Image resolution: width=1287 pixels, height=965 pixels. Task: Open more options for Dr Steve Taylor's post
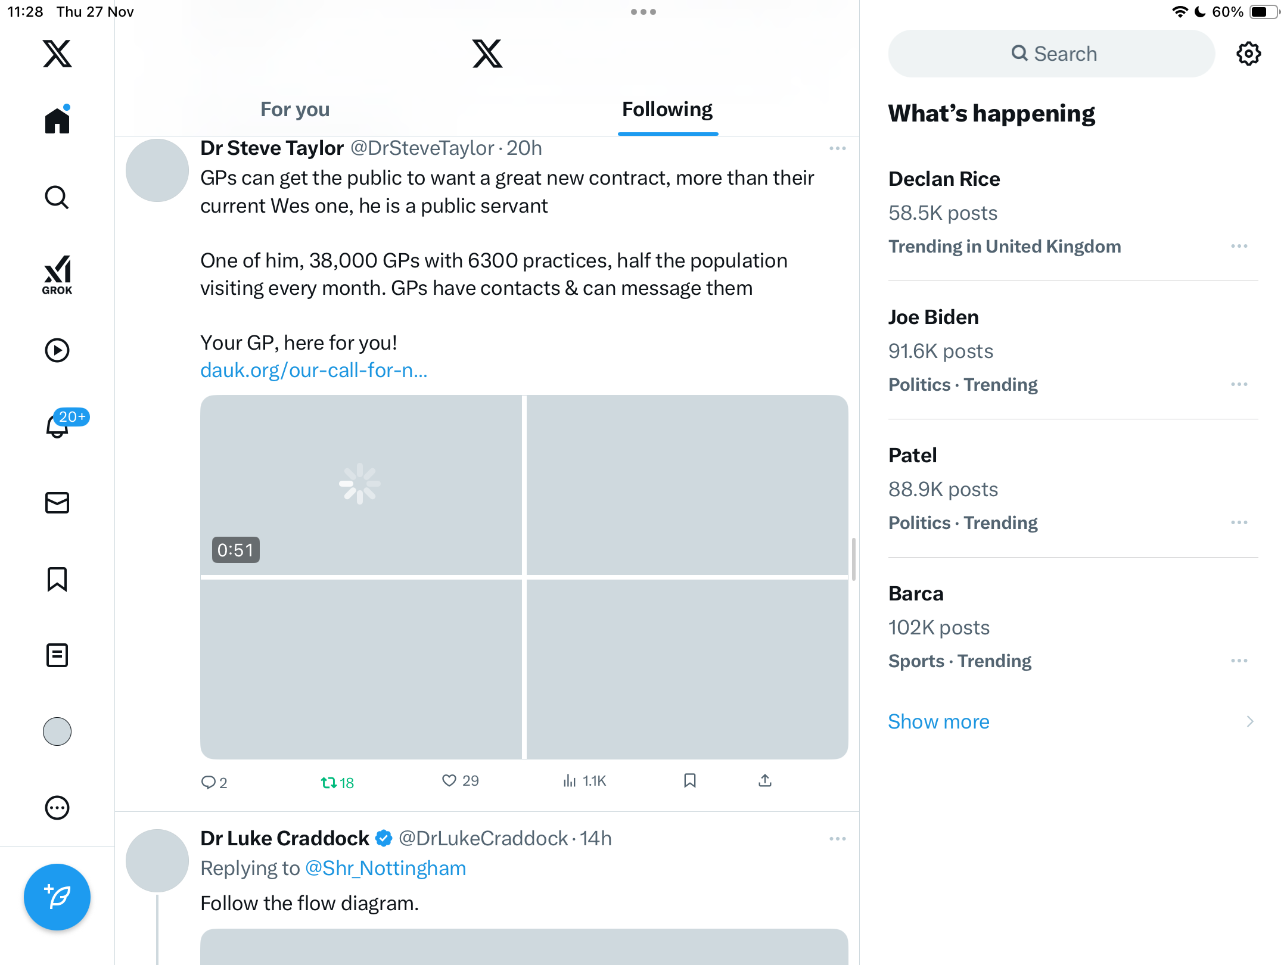click(837, 148)
